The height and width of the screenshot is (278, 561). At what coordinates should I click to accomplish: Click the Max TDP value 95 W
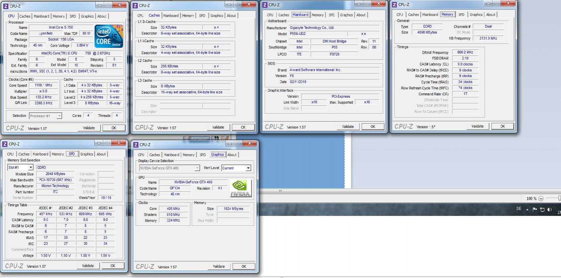click(x=86, y=34)
